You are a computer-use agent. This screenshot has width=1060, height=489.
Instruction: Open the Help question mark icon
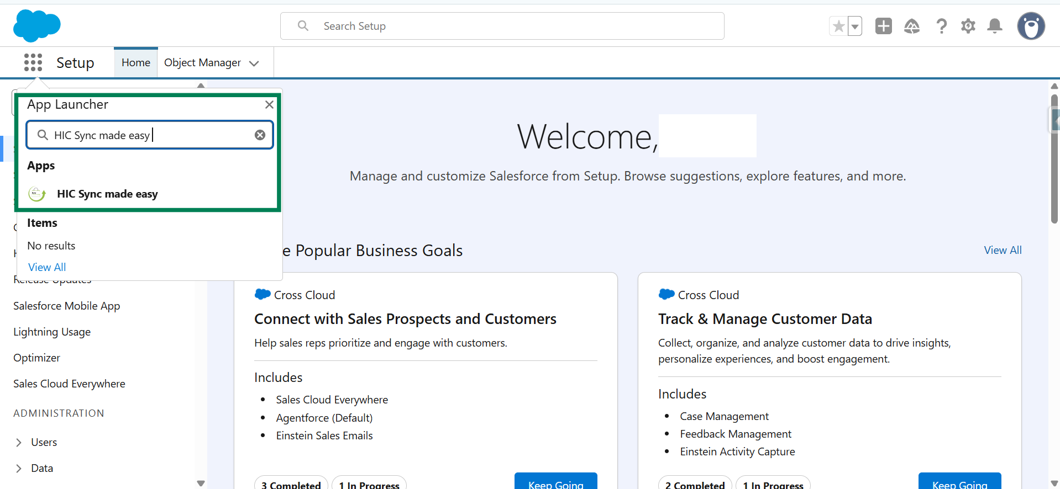[x=941, y=26]
